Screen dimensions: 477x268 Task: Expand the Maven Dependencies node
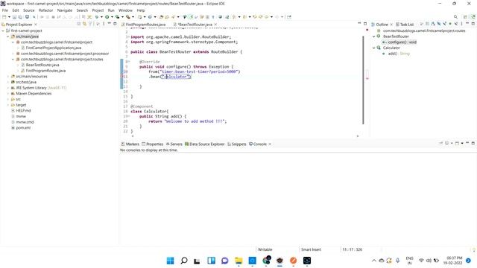tap(8, 94)
